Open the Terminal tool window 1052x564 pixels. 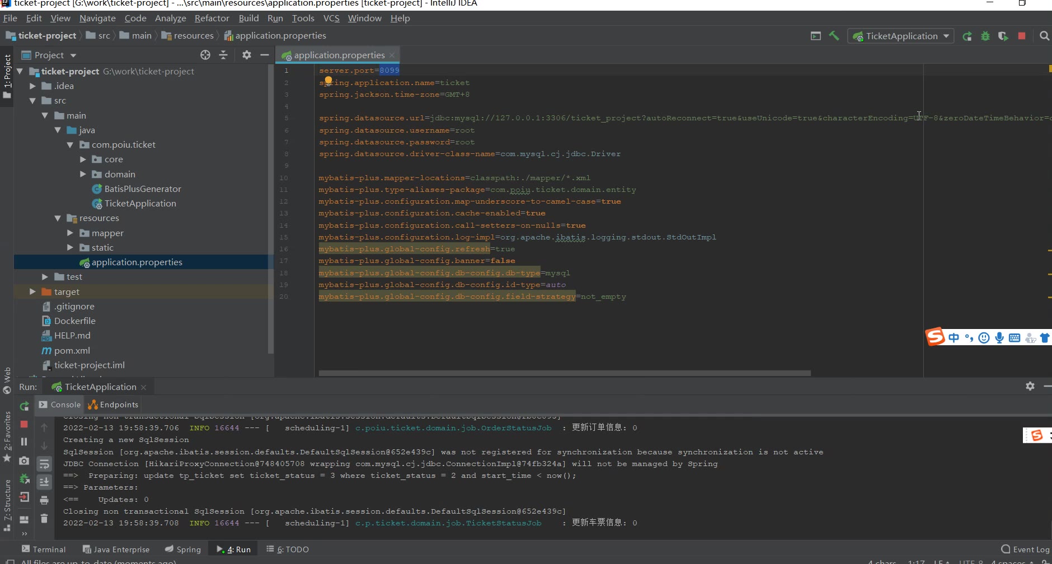44,549
